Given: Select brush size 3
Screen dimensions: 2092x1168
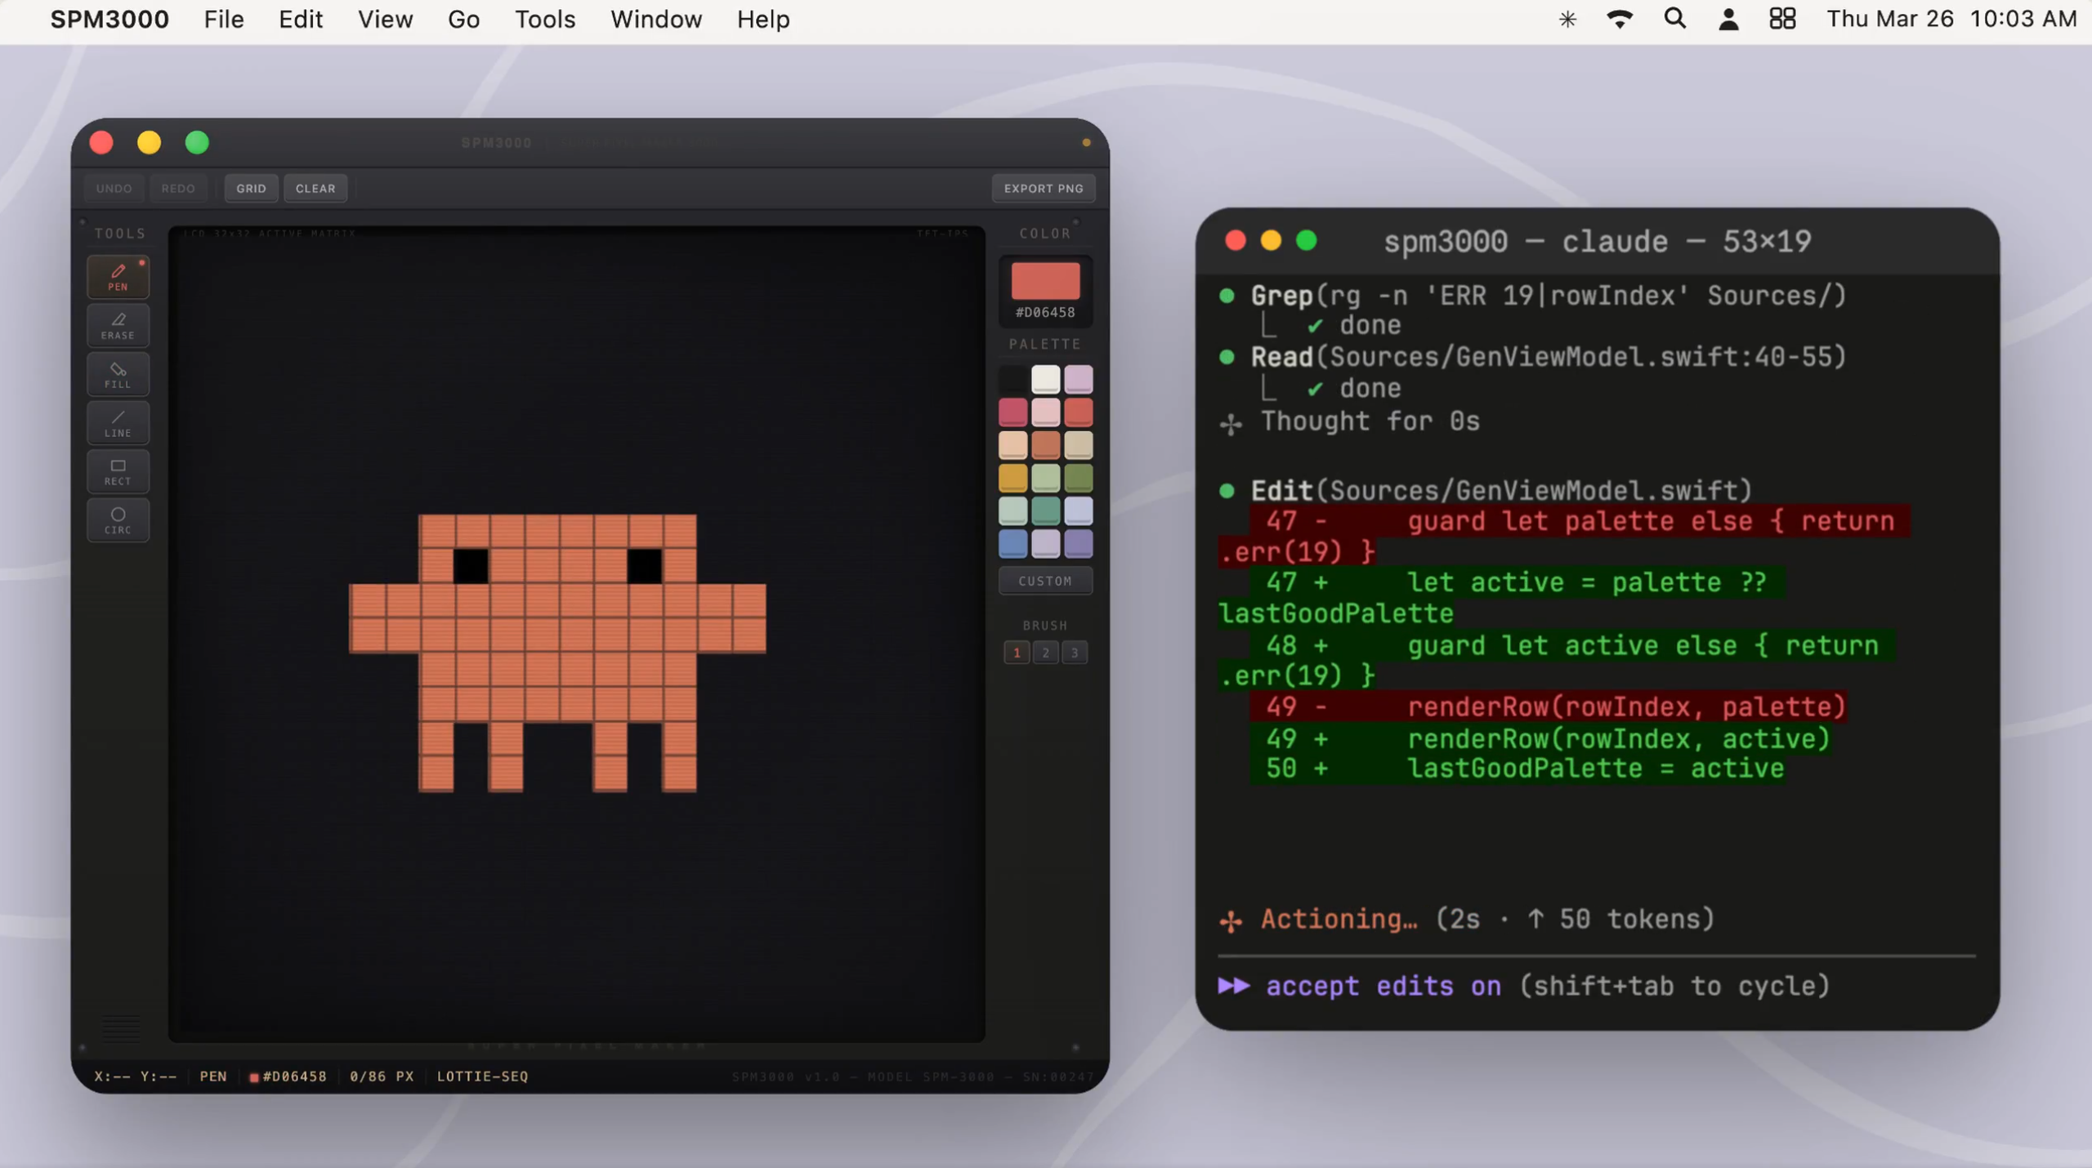Looking at the screenshot, I should point(1075,652).
